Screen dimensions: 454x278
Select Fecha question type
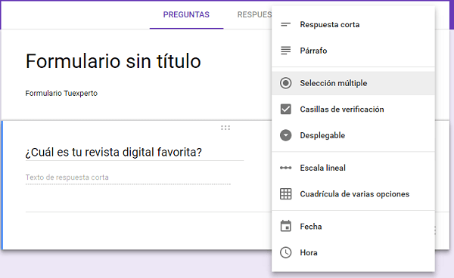pos(353,227)
